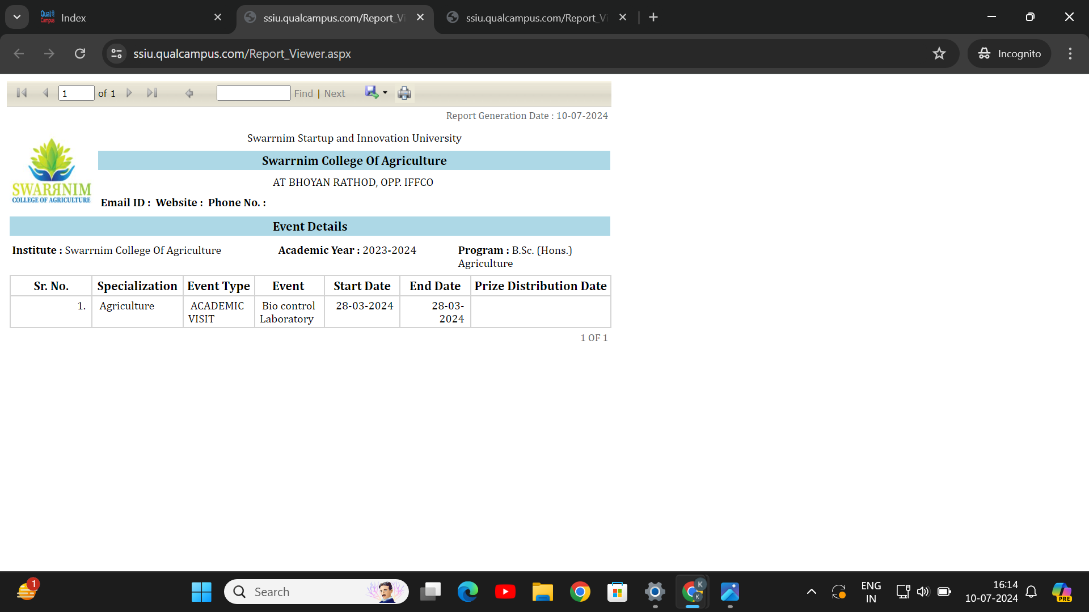Open Copilot preview icon in taskbar

point(1062,592)
